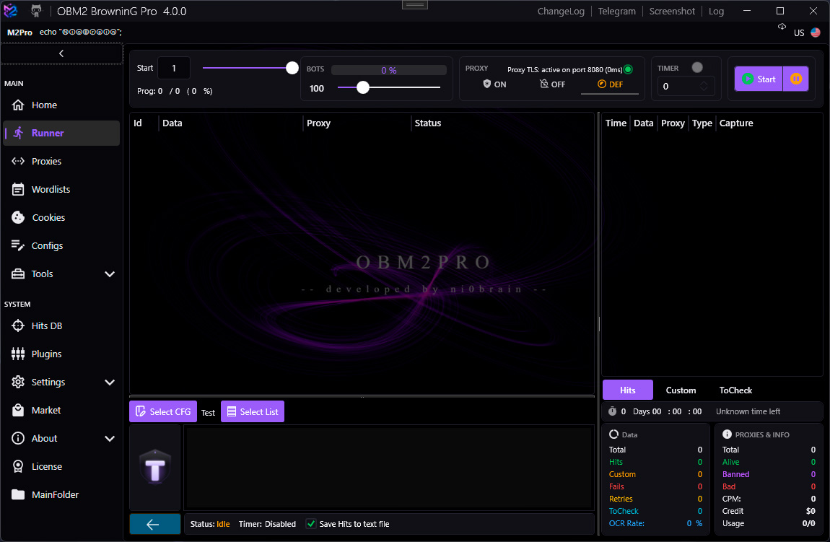Go to the Wordlists page

61,189
